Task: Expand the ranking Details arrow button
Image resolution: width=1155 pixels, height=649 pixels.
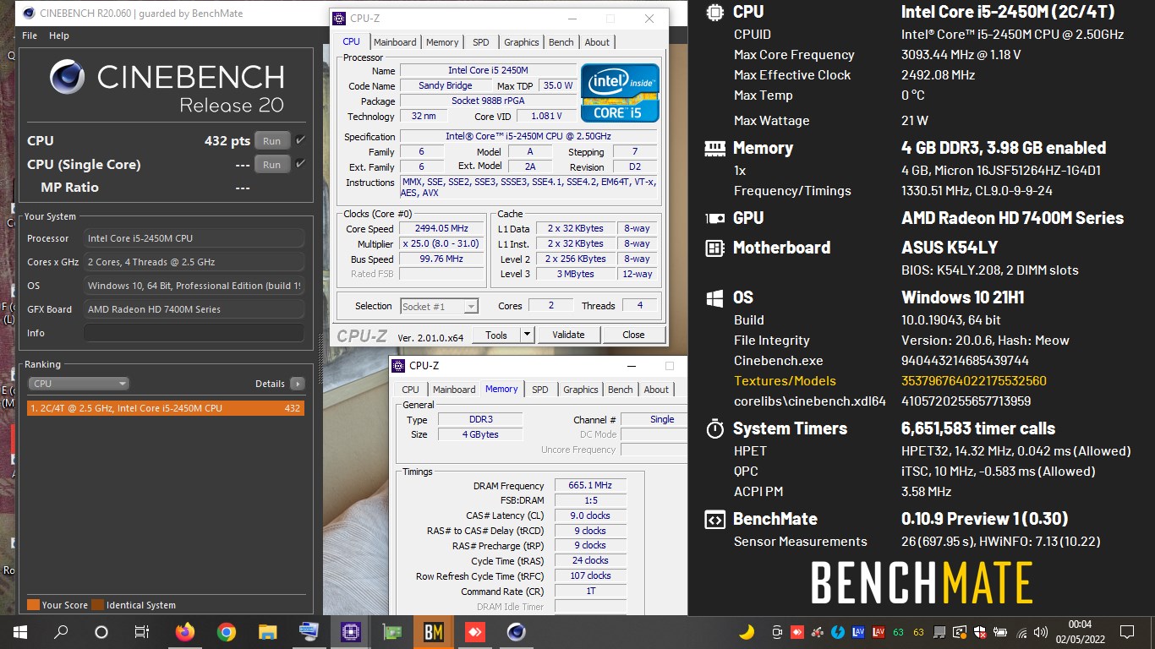Action: [297, 384]
